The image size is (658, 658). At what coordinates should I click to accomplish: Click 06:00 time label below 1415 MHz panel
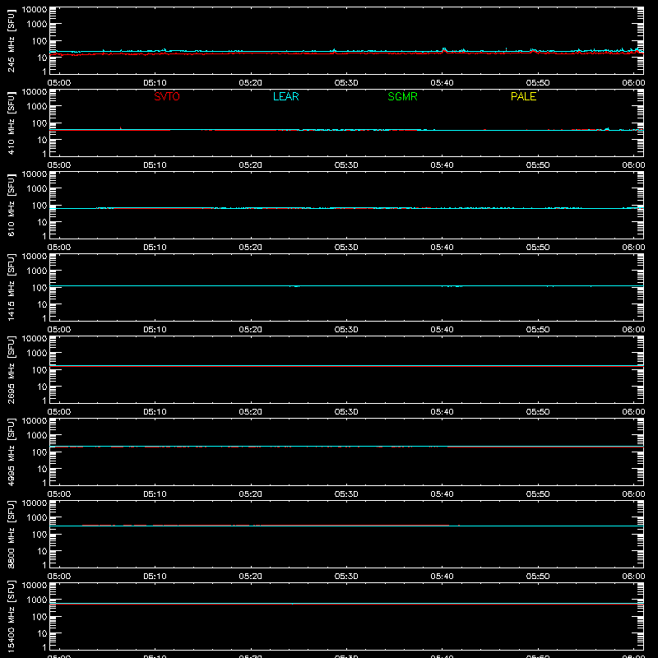(x=633, y=330)
